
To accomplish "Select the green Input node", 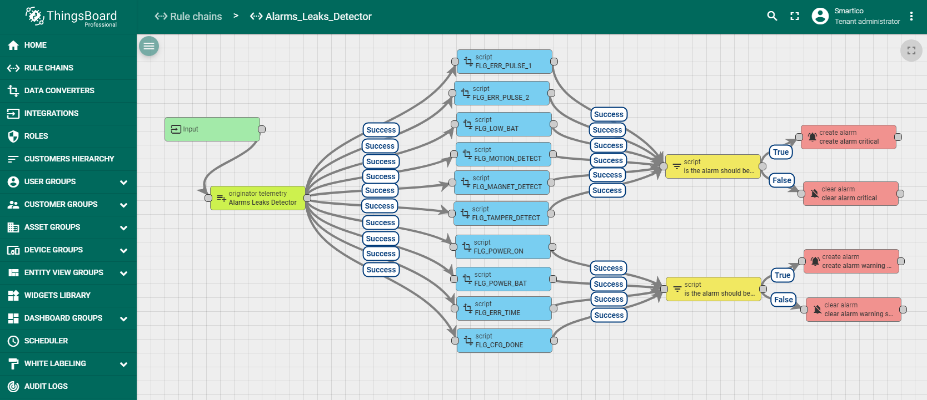I will click(x=212, y=129).
